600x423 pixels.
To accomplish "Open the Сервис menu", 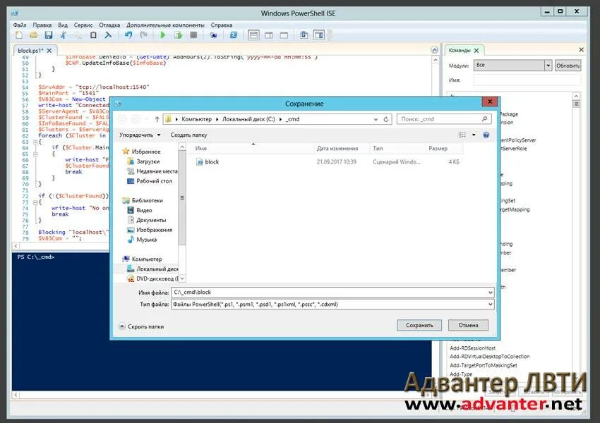I will point(83,25).
